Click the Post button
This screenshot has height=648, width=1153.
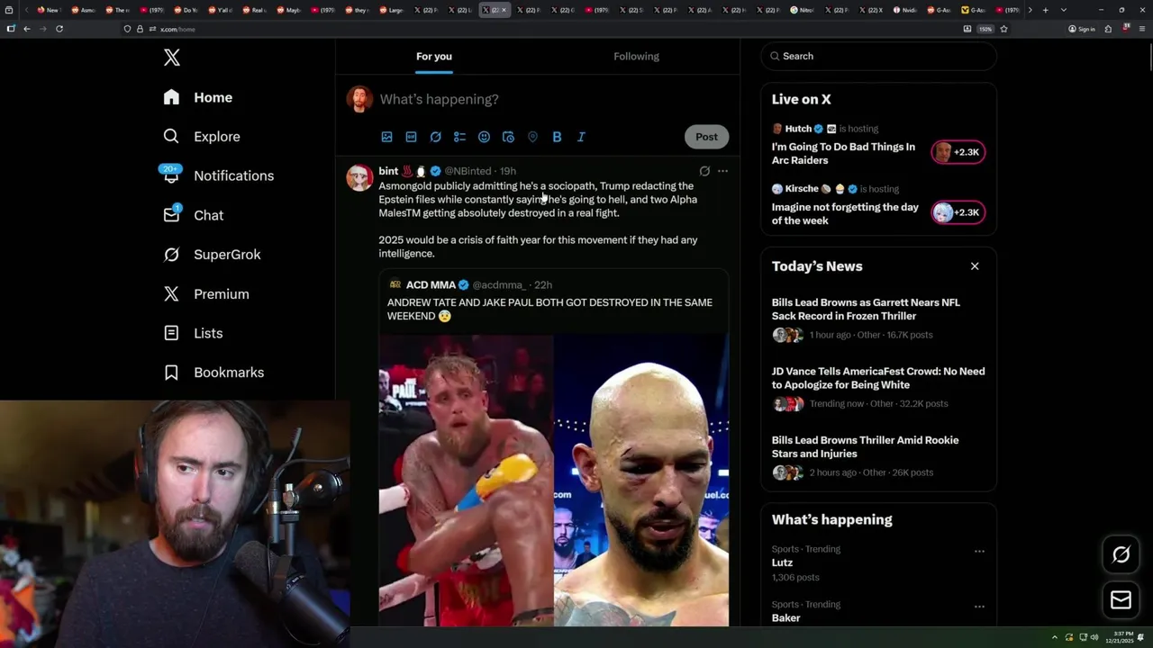(x=706, y=137)
